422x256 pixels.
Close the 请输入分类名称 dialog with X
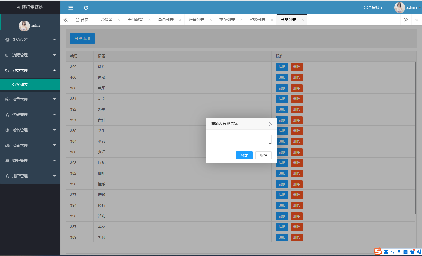tap(271, 124)
